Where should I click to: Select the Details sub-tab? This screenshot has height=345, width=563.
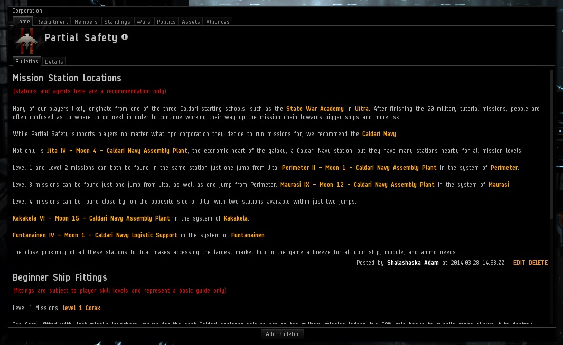point(54,62)
